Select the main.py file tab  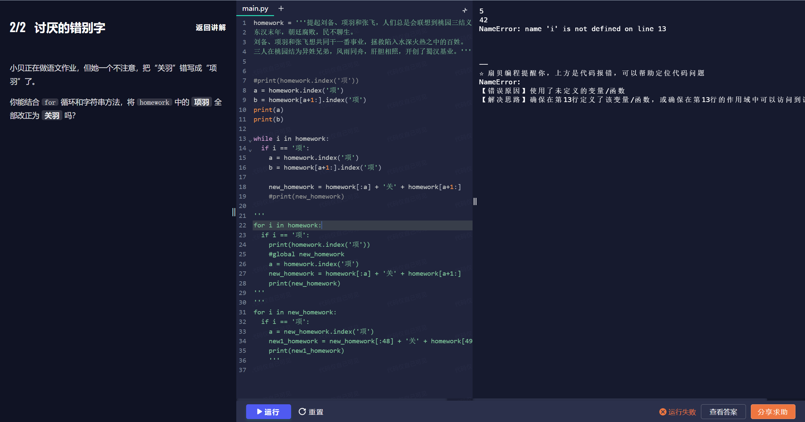coord(255,9)
